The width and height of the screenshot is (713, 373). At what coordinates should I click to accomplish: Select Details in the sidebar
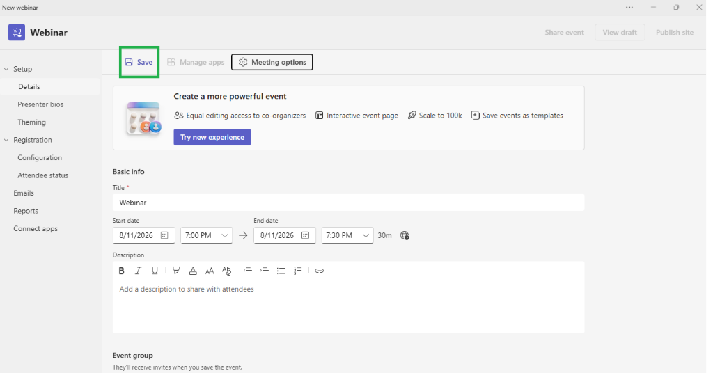[x=50, y=87]
